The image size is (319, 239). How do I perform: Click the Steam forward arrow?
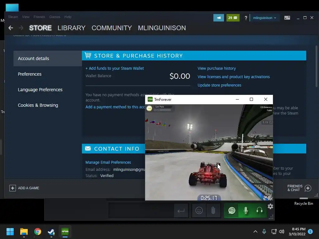click(21, 28)
